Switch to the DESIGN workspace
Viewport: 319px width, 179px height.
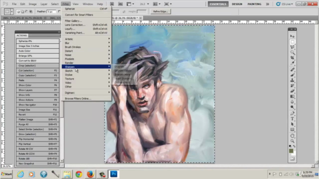(x=237, y=4)
